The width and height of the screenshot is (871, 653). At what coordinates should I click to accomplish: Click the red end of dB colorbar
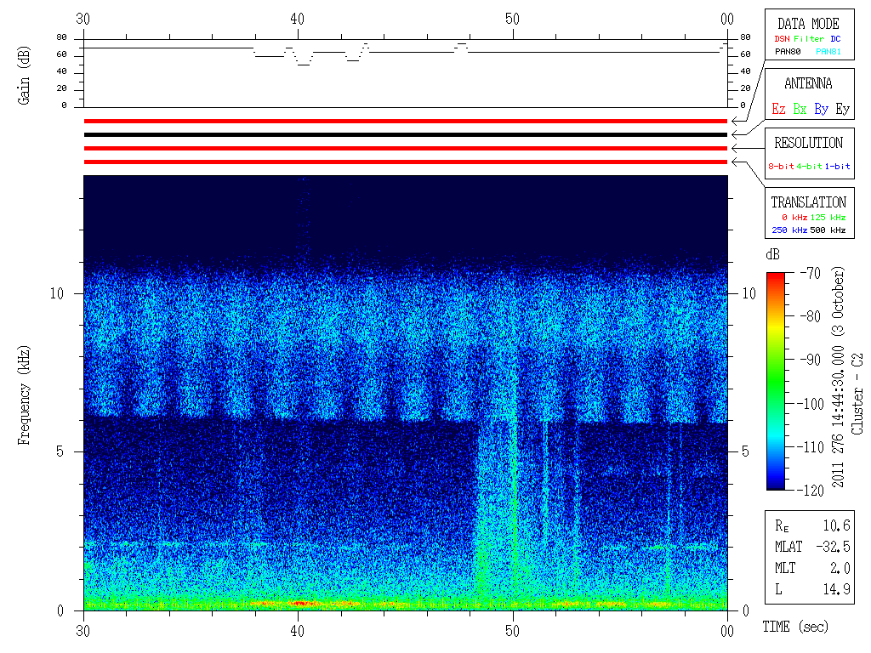click(x=776, y=276)
